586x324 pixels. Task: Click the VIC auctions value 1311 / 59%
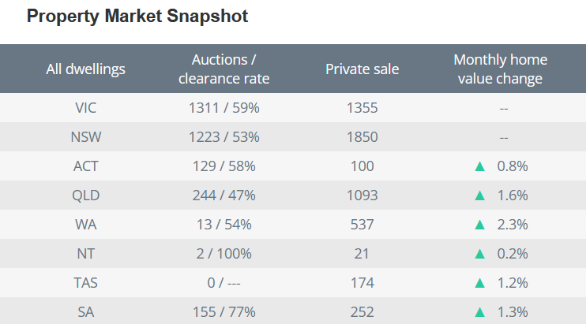pyautogui.click(x=224, y=108)
